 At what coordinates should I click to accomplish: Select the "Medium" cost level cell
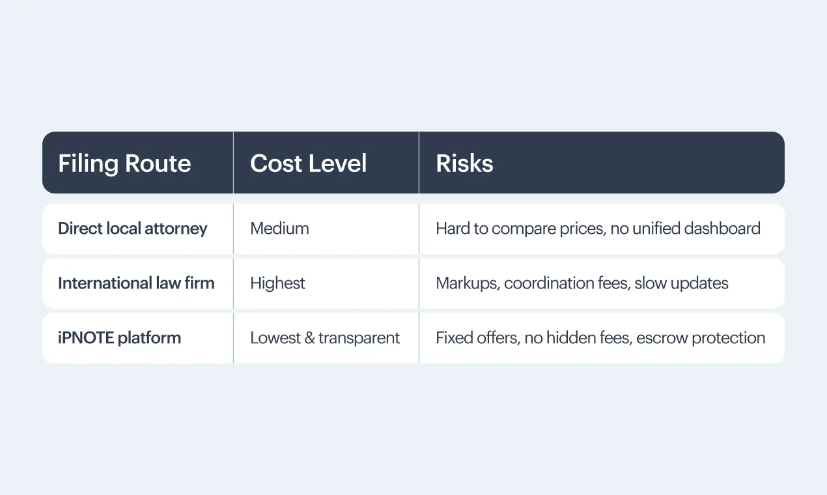tap(279, 229)
